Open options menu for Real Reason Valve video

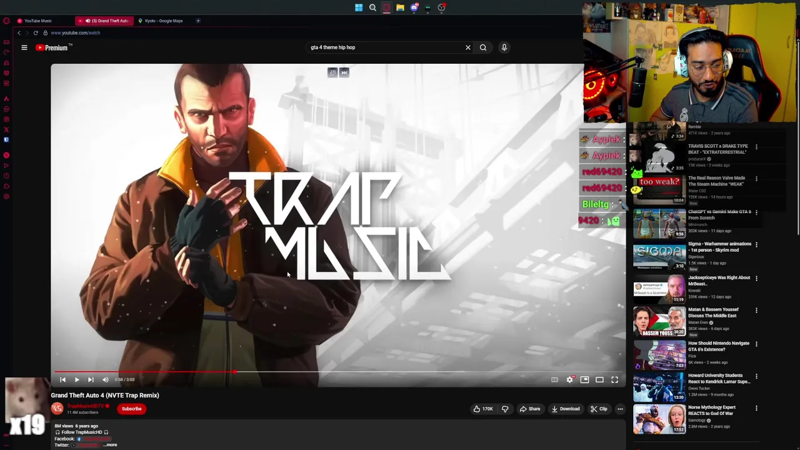coord(756,179)
